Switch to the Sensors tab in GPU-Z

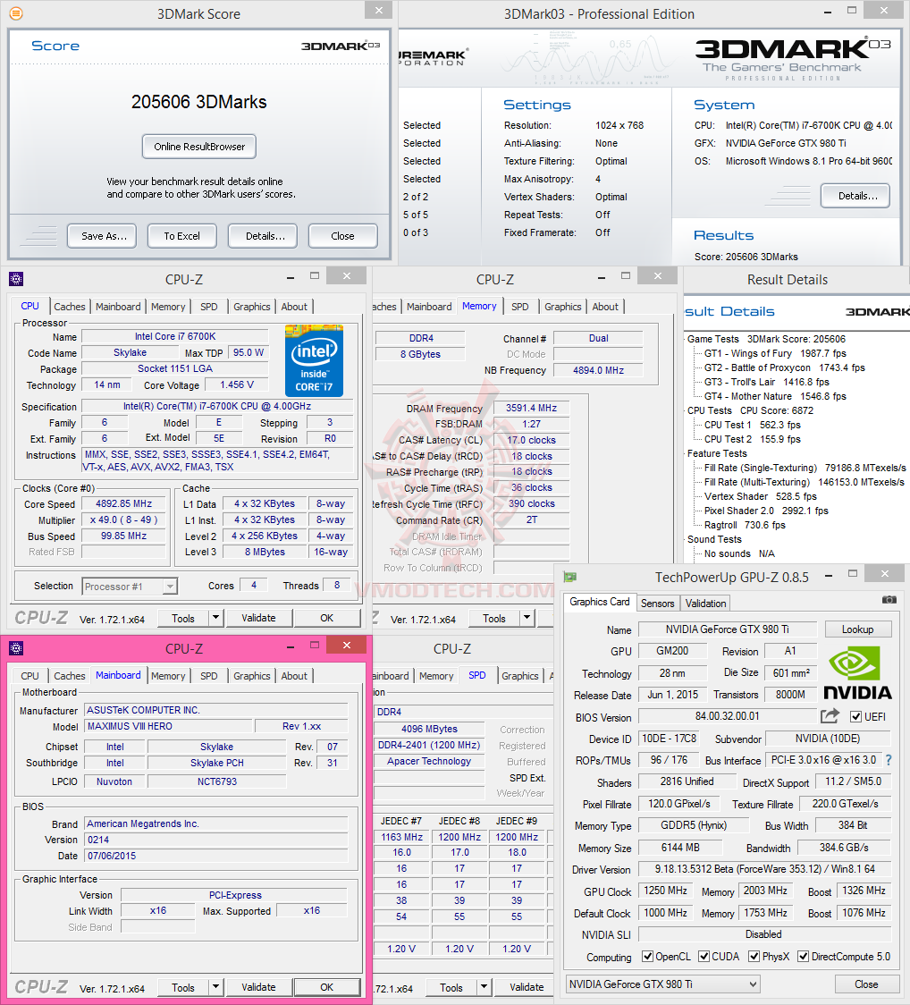(657, 603)
